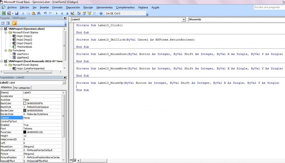Toggle Folders icon in Project panel
Screen dimensions: 285x163
coord(14,23)
